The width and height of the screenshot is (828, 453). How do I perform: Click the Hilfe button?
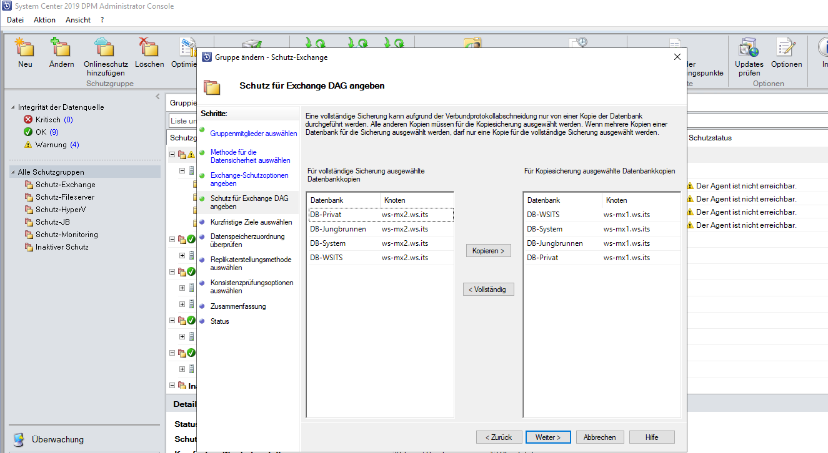[x=652, y=437]
